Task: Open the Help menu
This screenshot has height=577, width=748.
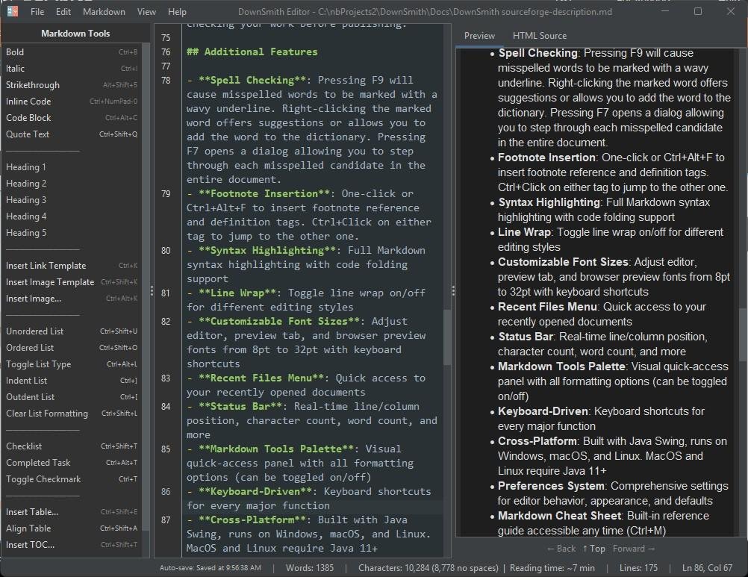Action: pyautogui.click(x=177, y=11)
